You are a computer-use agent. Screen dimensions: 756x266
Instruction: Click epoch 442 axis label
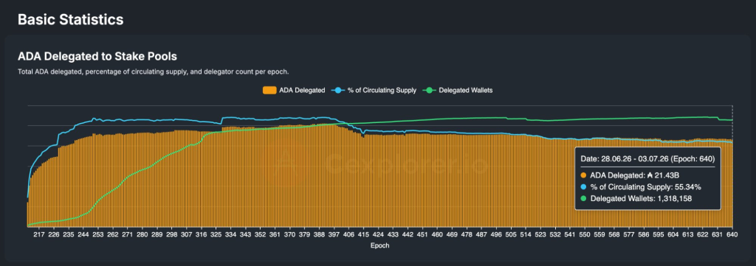coord(408,235)
